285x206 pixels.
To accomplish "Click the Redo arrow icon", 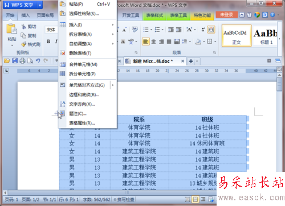I will [46, 61].
